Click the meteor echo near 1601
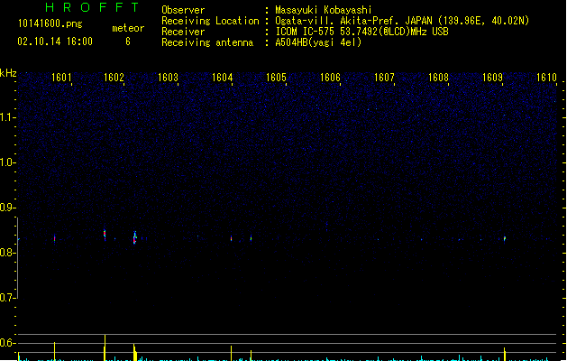This screenshot has height=361, width=567. click(55, 238)
